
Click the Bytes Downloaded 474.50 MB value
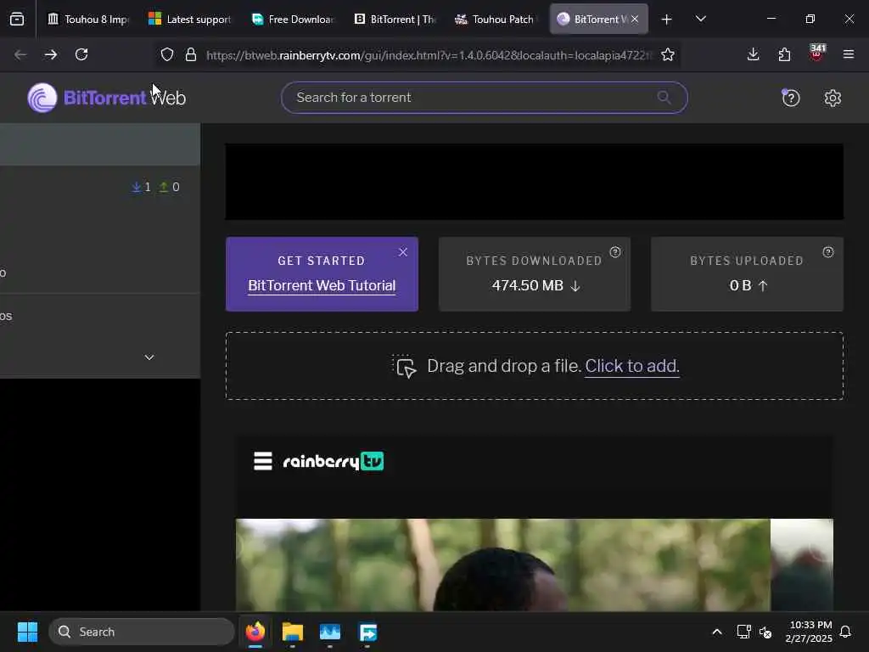point(528,285)
